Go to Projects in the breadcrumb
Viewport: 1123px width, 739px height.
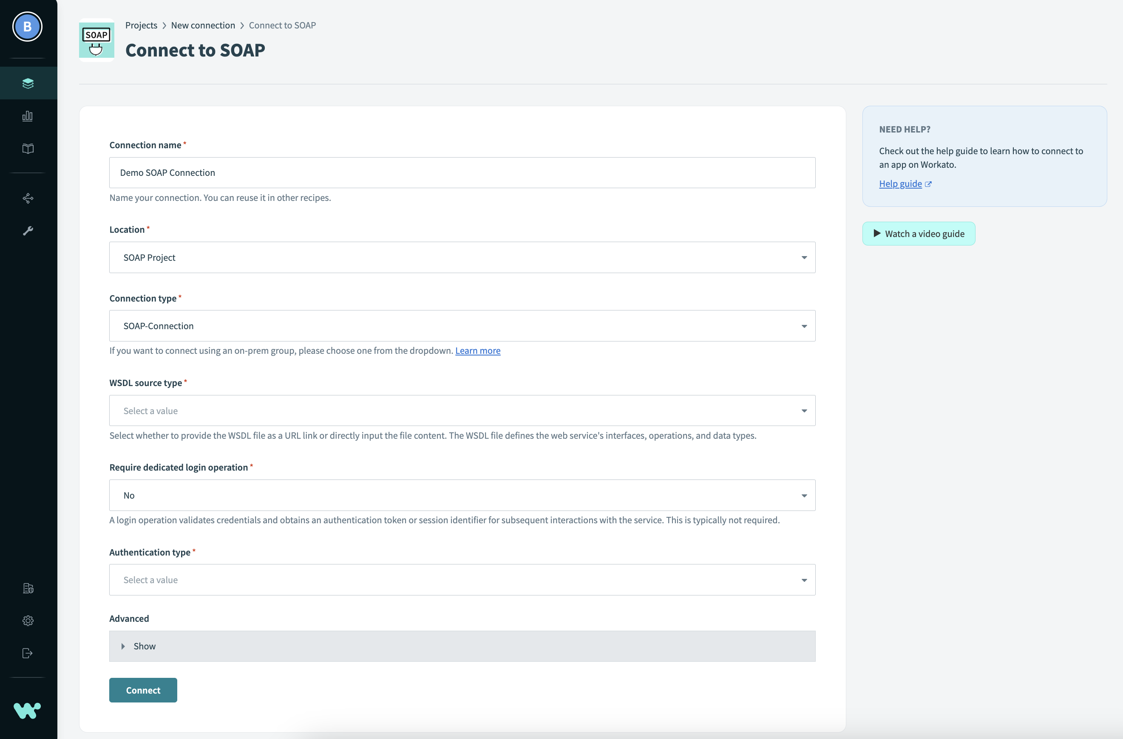(141, 25)
